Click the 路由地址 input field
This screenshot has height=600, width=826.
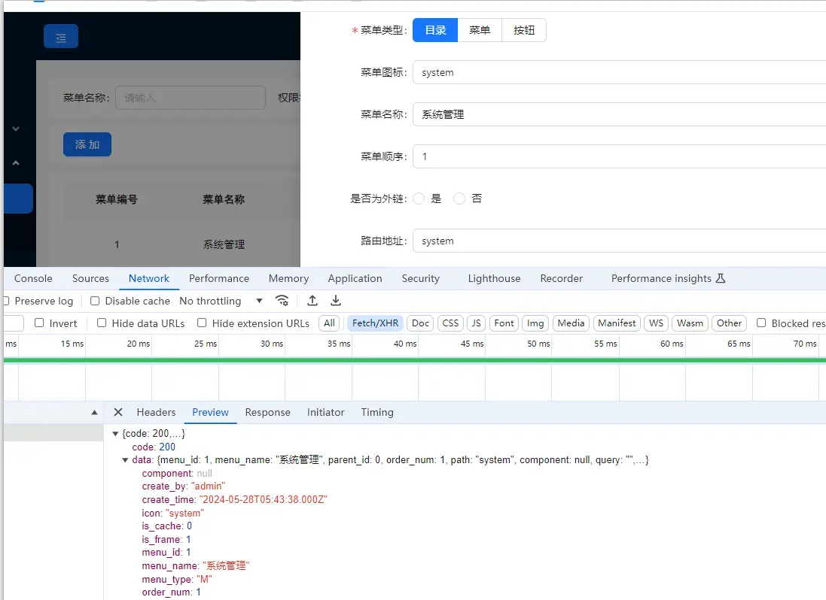pyautogui.click(x=619, y=241)
